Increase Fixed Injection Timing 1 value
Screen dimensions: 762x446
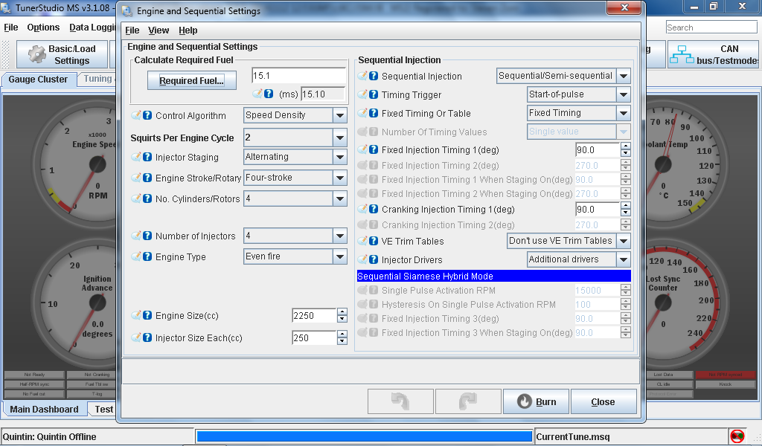coord(626,146)
